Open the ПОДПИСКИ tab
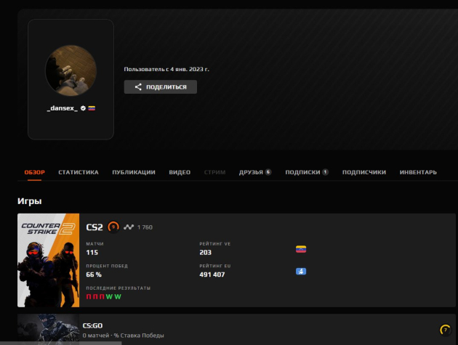Image resolution: width=458 pixels, height=345 pixels. (306, 172)
